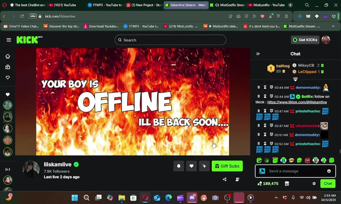Open the Browse icon in Kick sidebar
341x204 pixels.
point(8,67)
